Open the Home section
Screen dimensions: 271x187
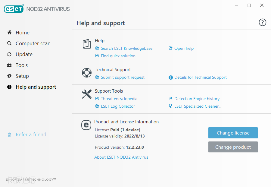click(x=22, y=33)
